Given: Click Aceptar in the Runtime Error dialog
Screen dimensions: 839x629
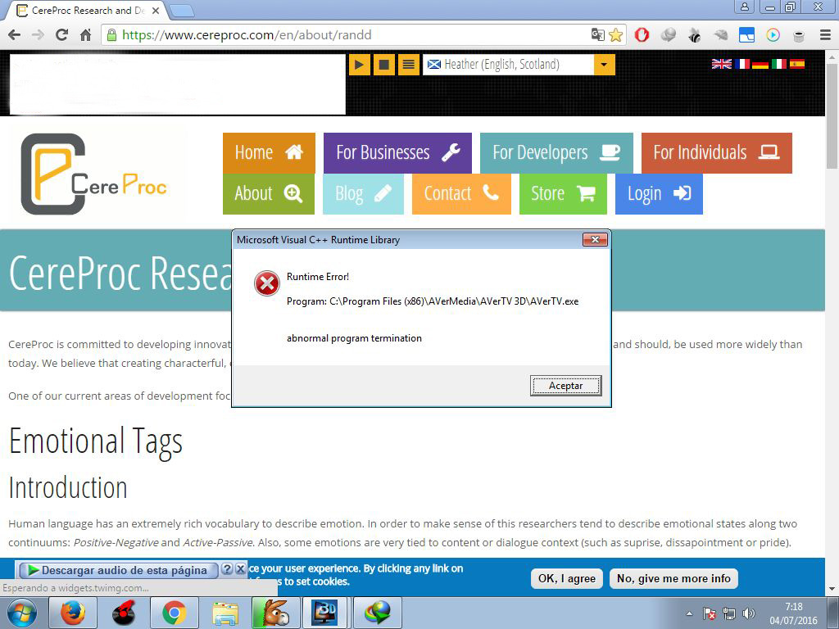Looking at the screenshot, I should [x=565, y=386].
